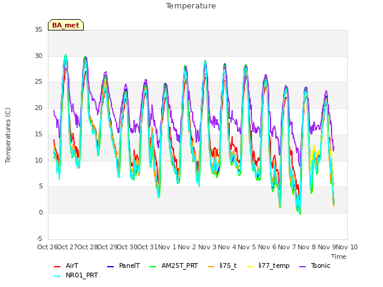Image resolution: width=383 pixels, height=287 pixels.
Task: Toggle the AM25T_PRT series legend label
Action: [x=180, y=265]
